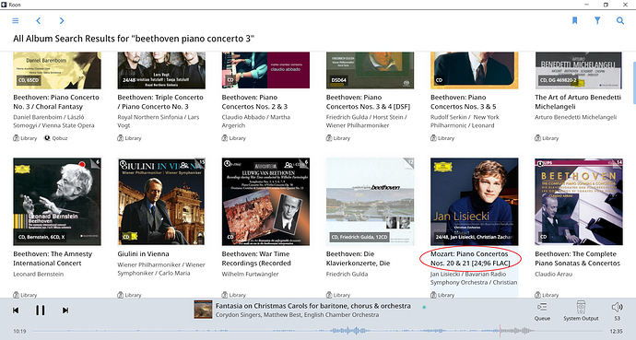Viewport: 636px width, 340px height.
Task: Pause the current track
Action: [41, 311]
